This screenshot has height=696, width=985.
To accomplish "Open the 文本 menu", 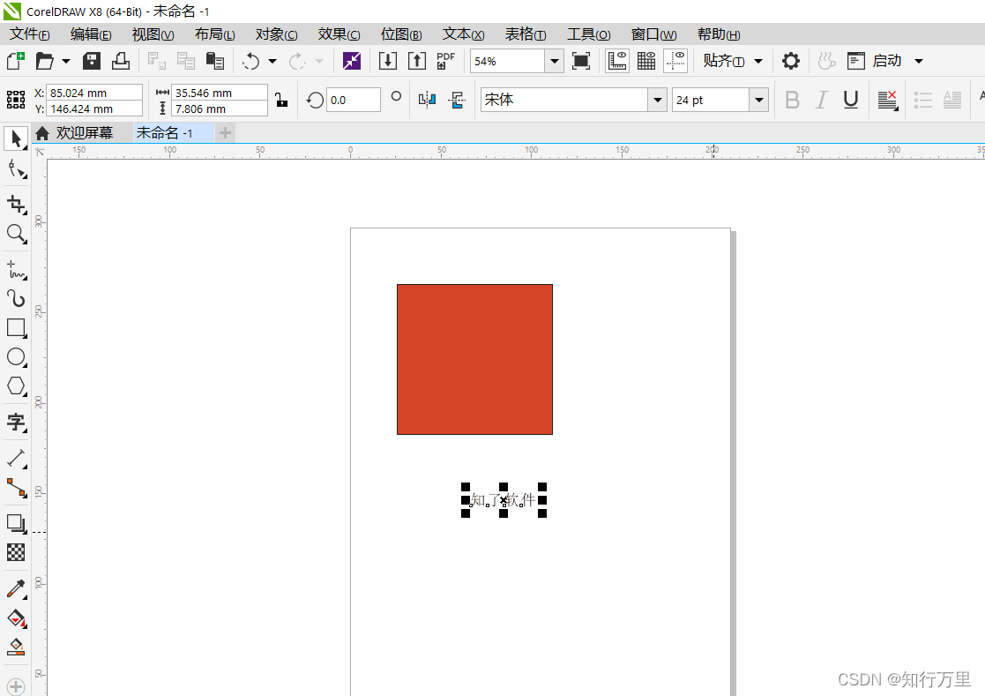I will 464,34.
